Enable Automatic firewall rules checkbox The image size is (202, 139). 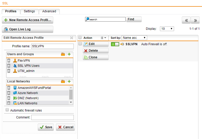[7, 110]
